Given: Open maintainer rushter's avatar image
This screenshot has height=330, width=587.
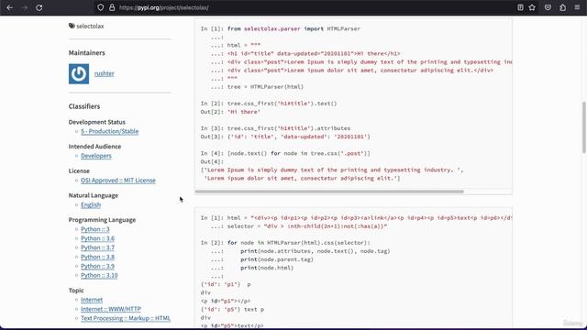Looking at the screenshot, I should coord(79,73).
